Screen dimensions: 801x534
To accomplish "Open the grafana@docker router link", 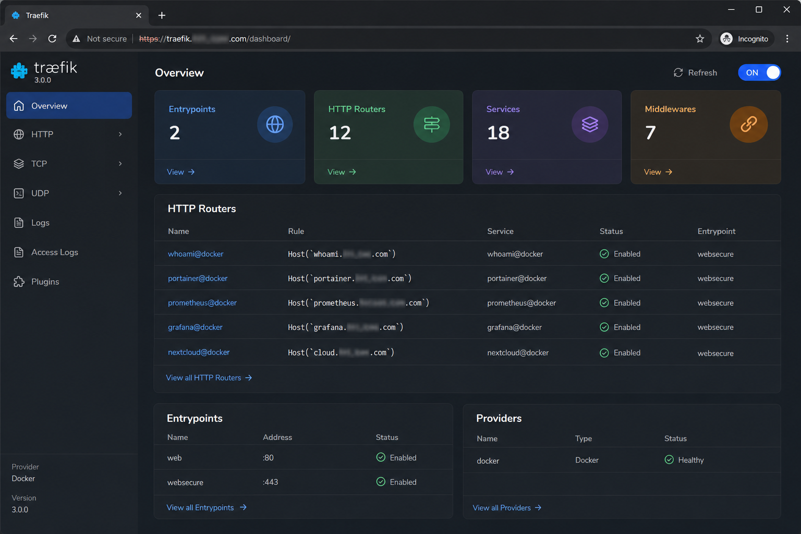I will (x=195, y=327).
